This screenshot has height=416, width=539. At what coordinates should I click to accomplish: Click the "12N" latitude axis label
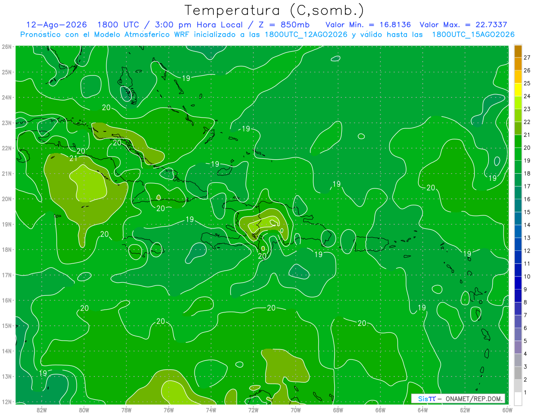7,402
